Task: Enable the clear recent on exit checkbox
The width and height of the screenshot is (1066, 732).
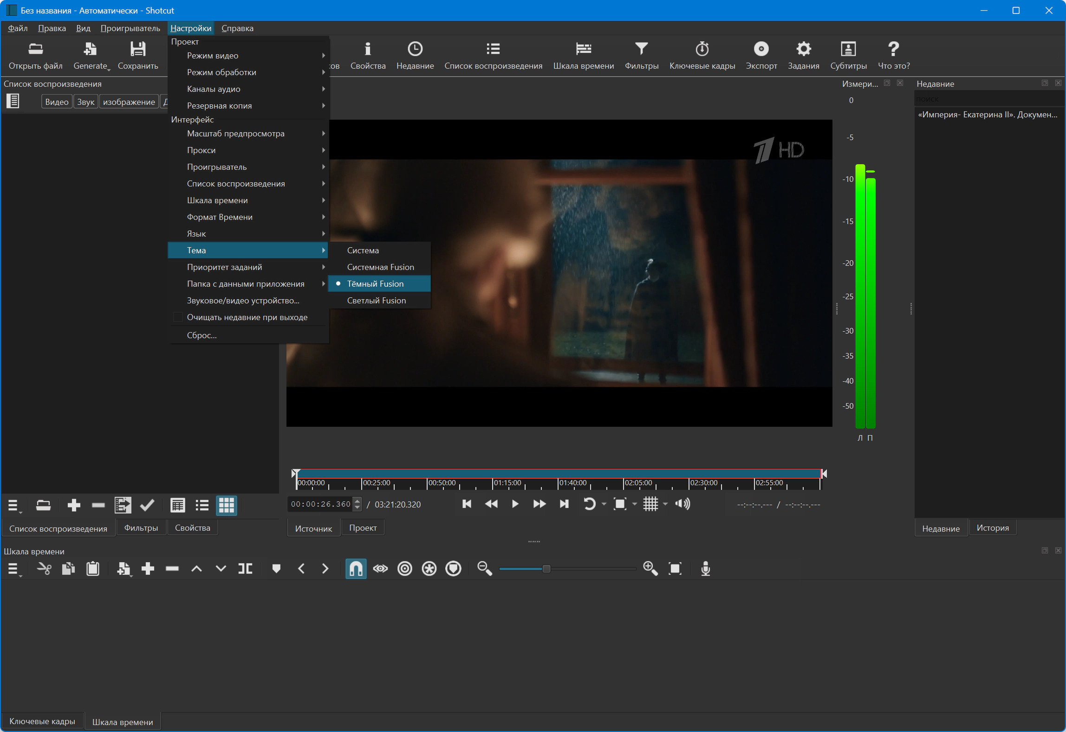Action: point(178,317)
